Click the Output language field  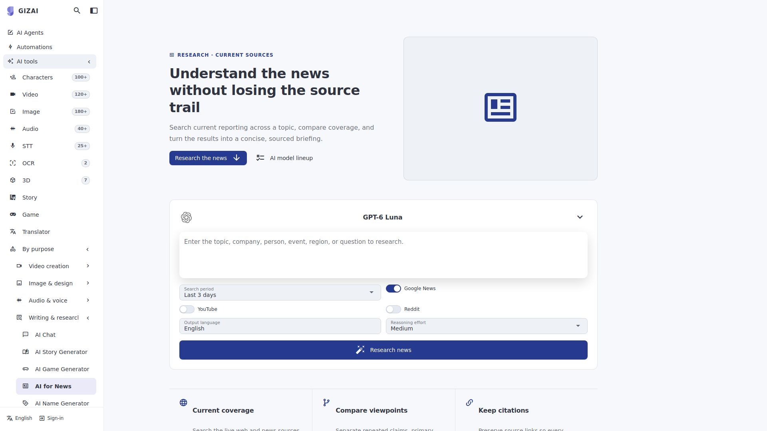tap(280, 326)
